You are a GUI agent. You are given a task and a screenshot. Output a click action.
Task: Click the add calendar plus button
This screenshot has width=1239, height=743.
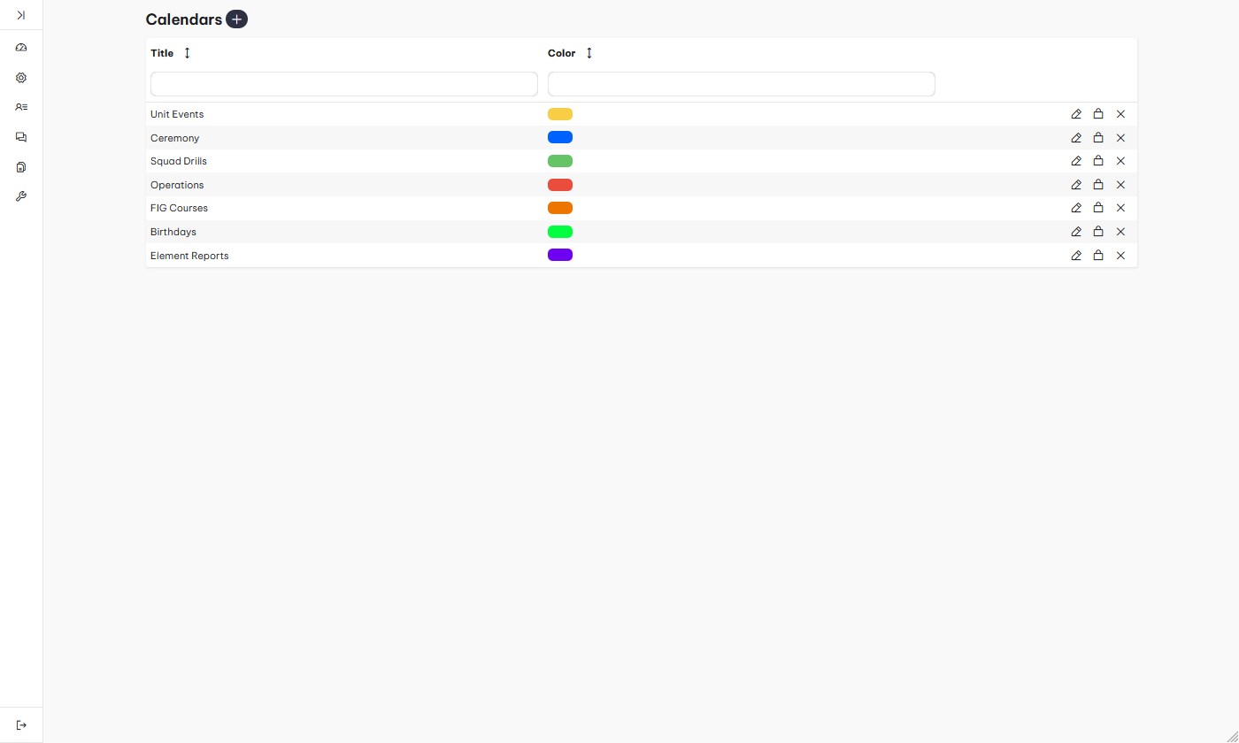point(236,19)
